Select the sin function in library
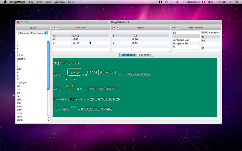 click(18, 93)
